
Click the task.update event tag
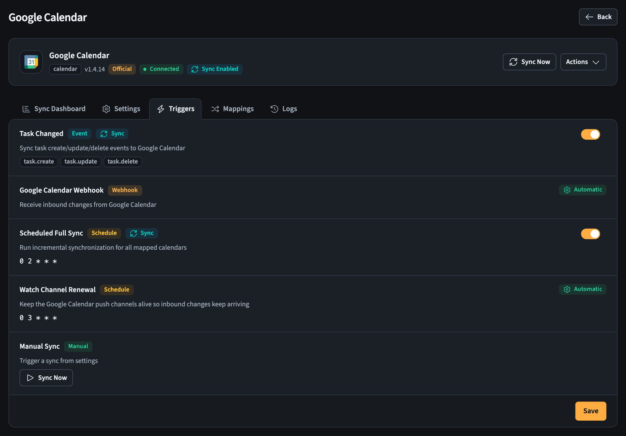point(81,162)
